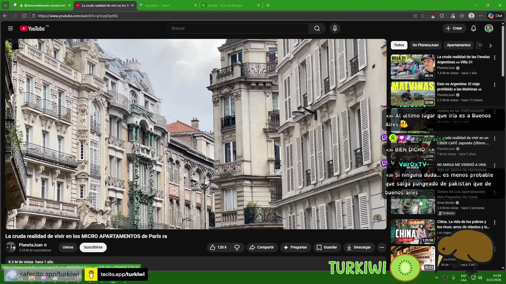The image size is (506, 284).
Task: Toggle Suscribirse for PlanetaJuan
Action: coord(93,247)
